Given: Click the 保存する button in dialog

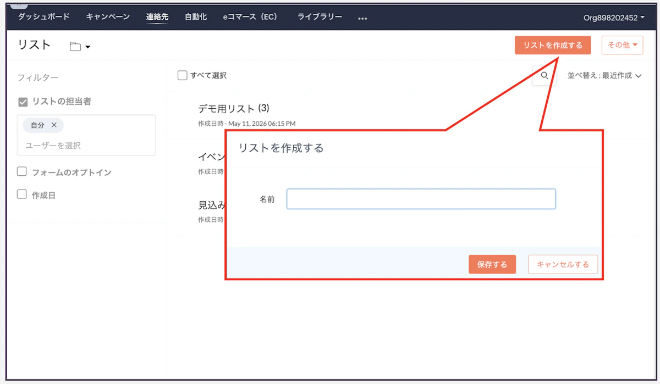Looking at the screenshot, I should (x=492, y=264).
